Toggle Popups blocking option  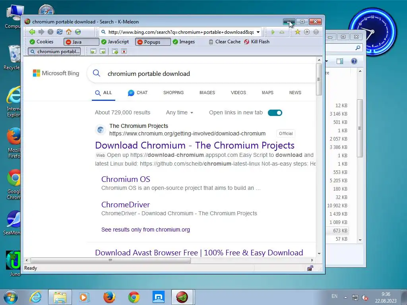coord(153,42)
